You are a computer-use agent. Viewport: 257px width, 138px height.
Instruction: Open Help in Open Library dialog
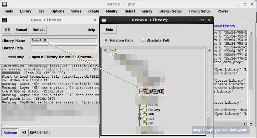click(x=91, y=30)
